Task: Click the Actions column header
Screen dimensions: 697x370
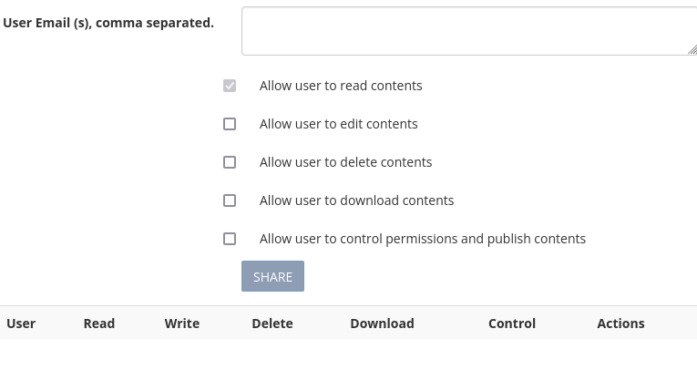Action: coord(621,324)
